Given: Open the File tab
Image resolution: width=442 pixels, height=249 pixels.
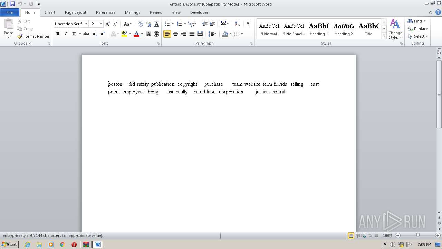Looking at the screenshot, I should click(x=10, y=12).
